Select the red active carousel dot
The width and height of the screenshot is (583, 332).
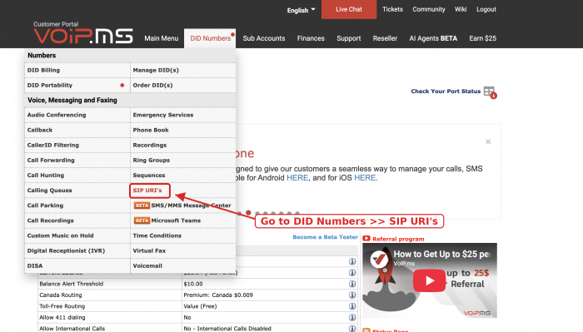click(x=248, y=213)
